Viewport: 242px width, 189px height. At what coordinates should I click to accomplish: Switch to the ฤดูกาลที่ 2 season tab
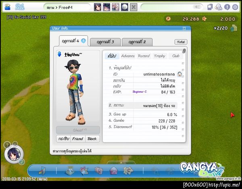[137, 42]
